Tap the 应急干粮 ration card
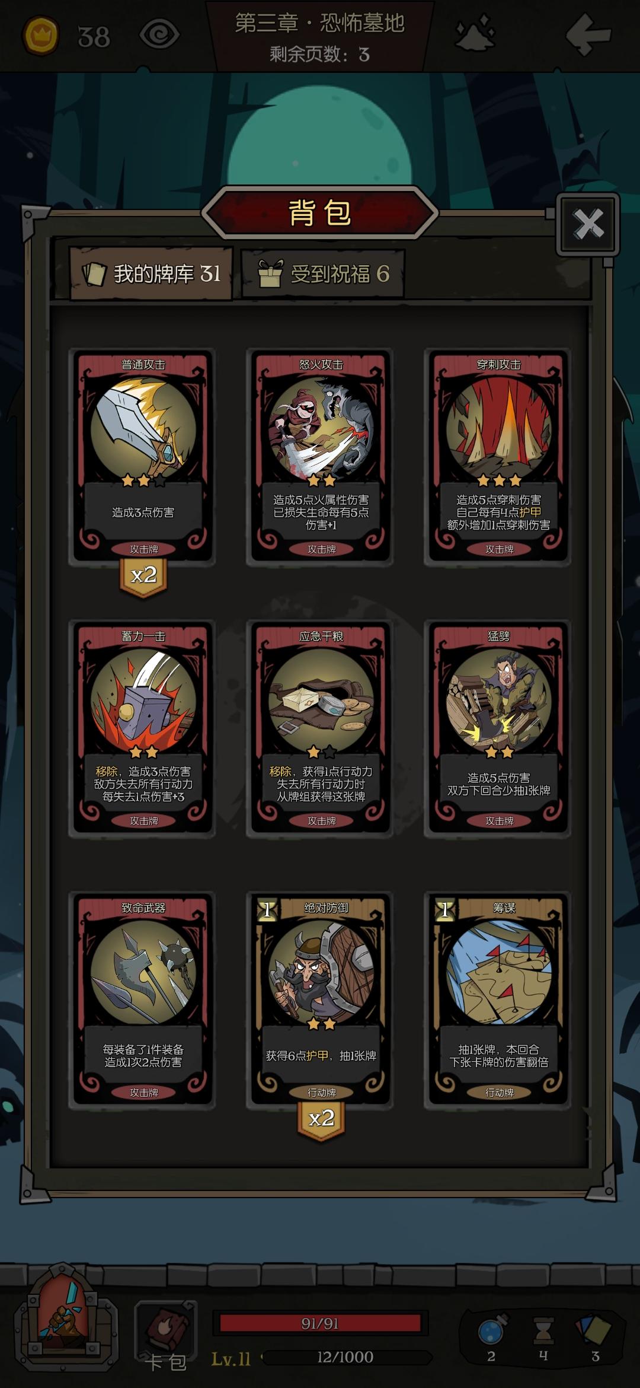The width and height of the screenshot is (640, 1388). point(321,727)
